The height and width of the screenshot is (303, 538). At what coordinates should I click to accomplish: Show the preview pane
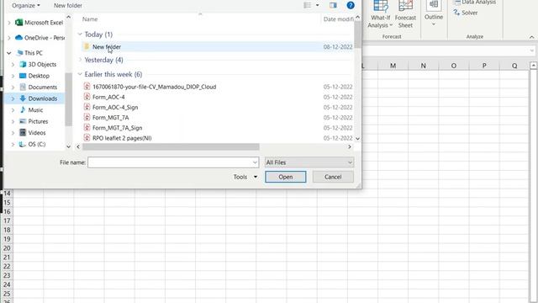333,5
